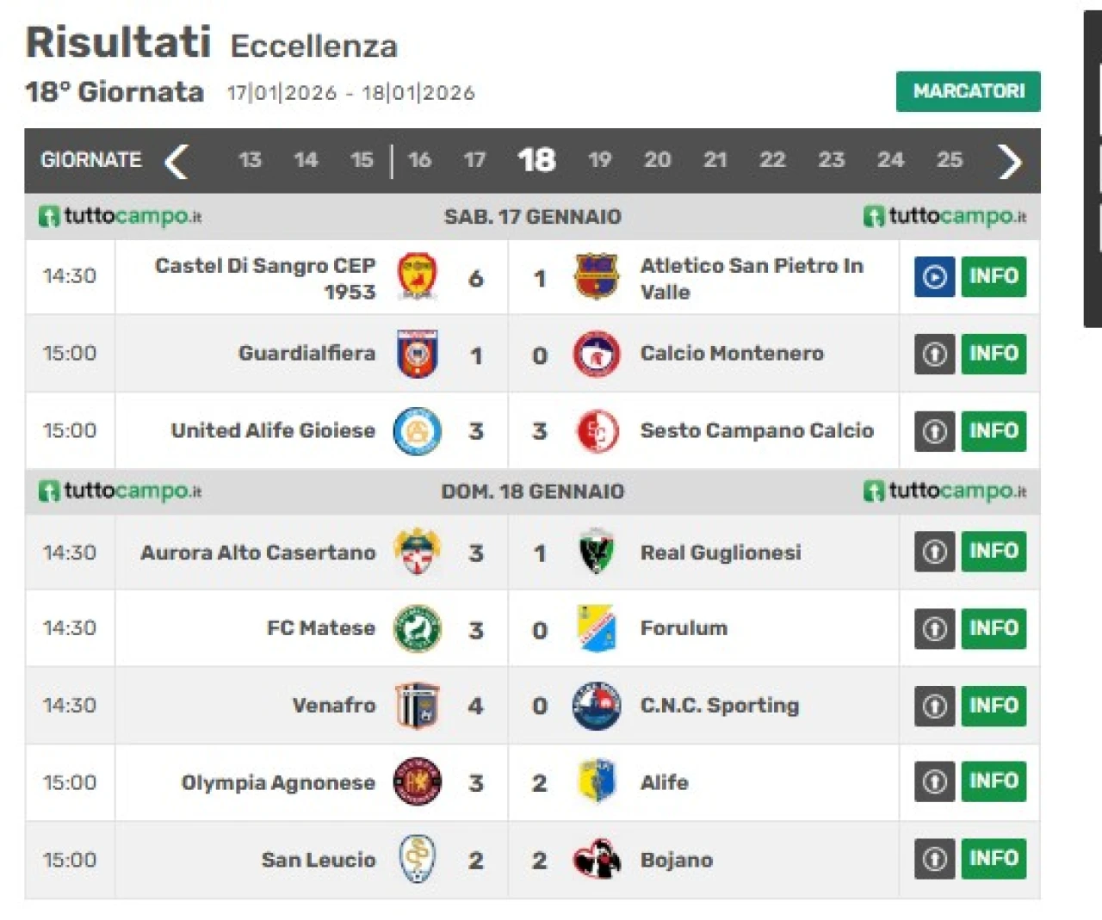Click the gray icon beside Venafro INFO
Screen dimensions: 1102x920
(x=934, y=706)
